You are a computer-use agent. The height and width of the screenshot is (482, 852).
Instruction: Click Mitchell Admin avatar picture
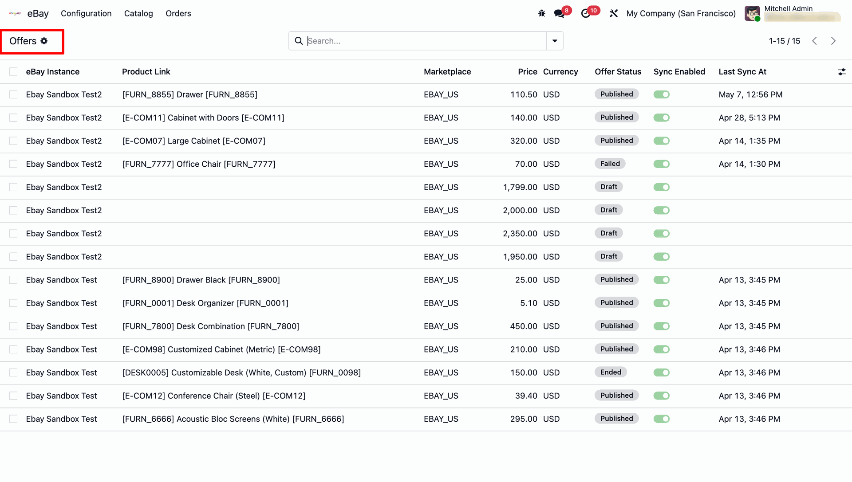pos(752,13)
